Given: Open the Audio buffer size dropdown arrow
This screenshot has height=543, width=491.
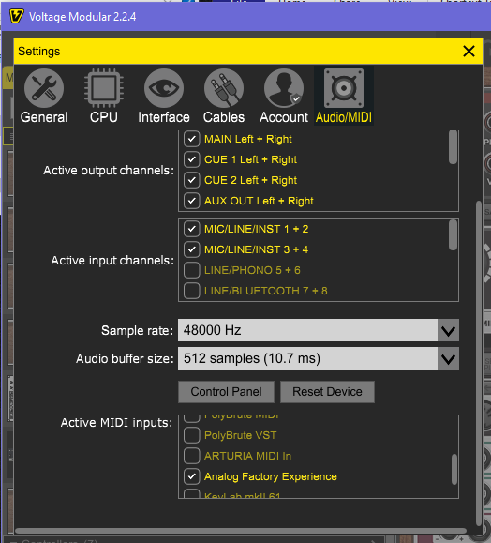Looking at the screenshot, I should tap(449, 358).
